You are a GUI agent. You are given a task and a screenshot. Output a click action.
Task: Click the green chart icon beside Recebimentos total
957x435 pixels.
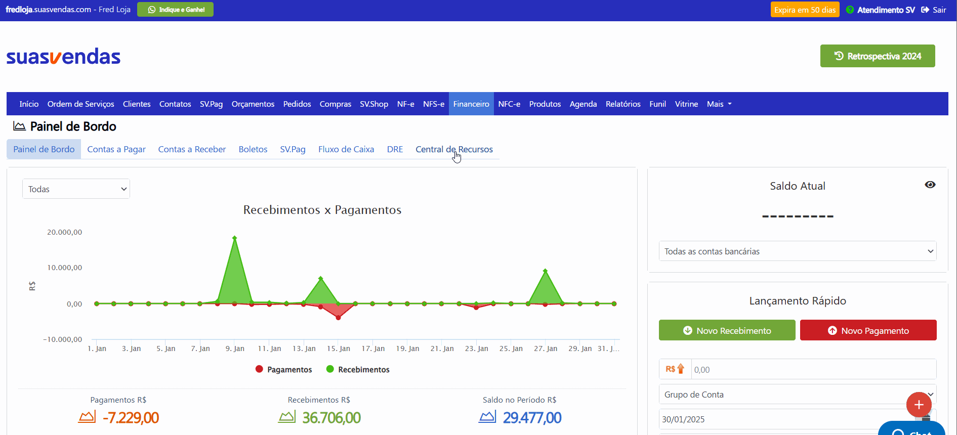coord(287,417)
